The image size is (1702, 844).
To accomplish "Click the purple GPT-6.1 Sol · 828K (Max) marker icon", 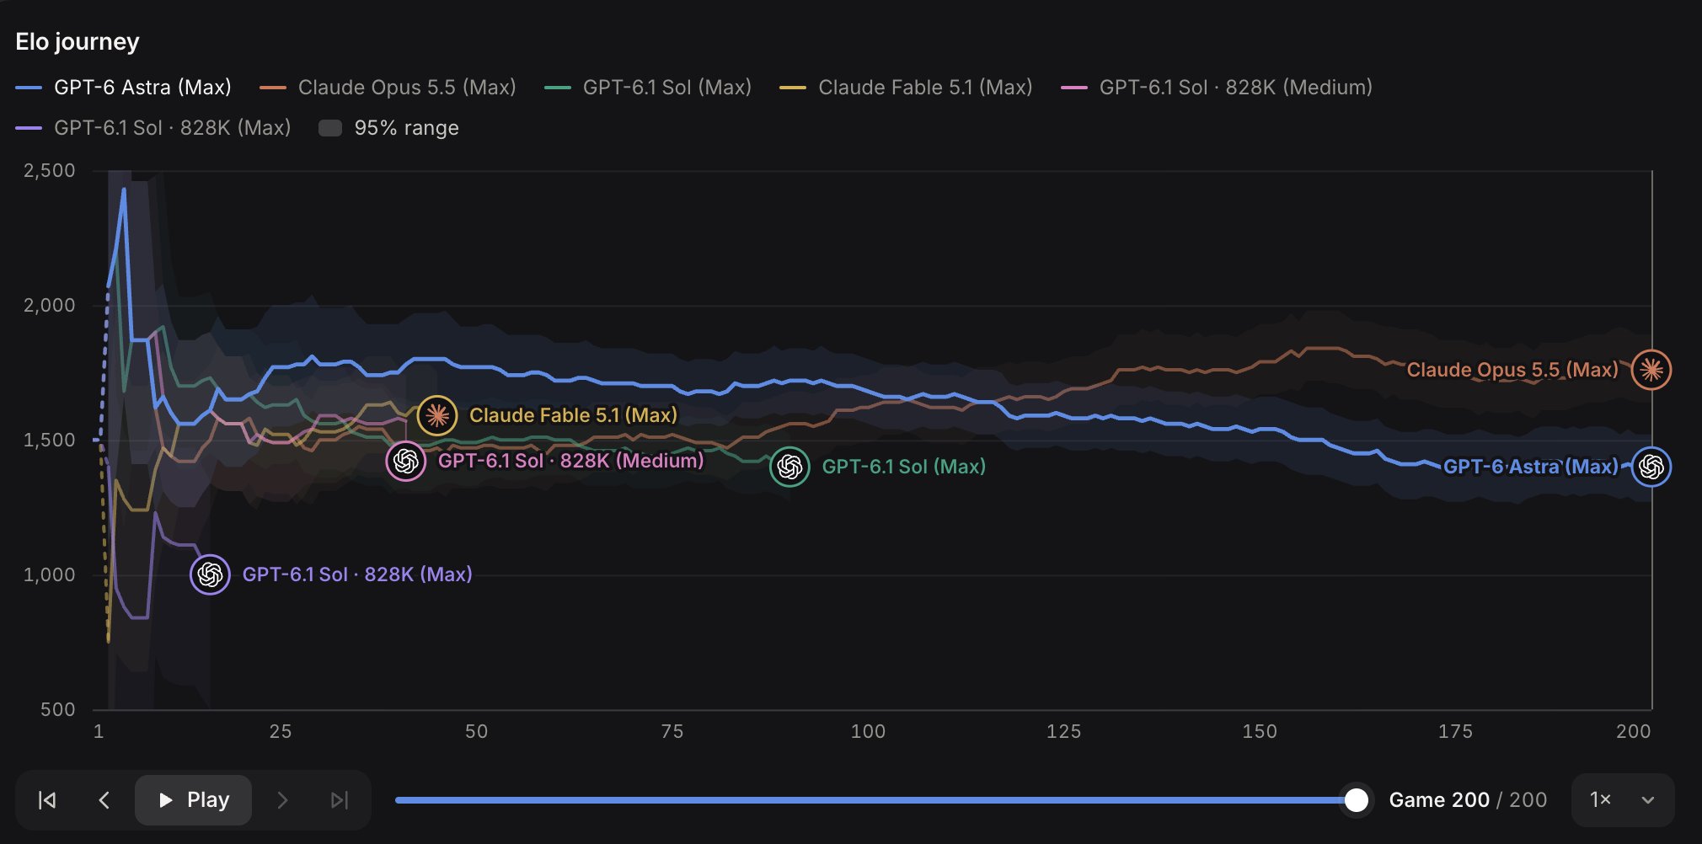I will tap(210, 574).
